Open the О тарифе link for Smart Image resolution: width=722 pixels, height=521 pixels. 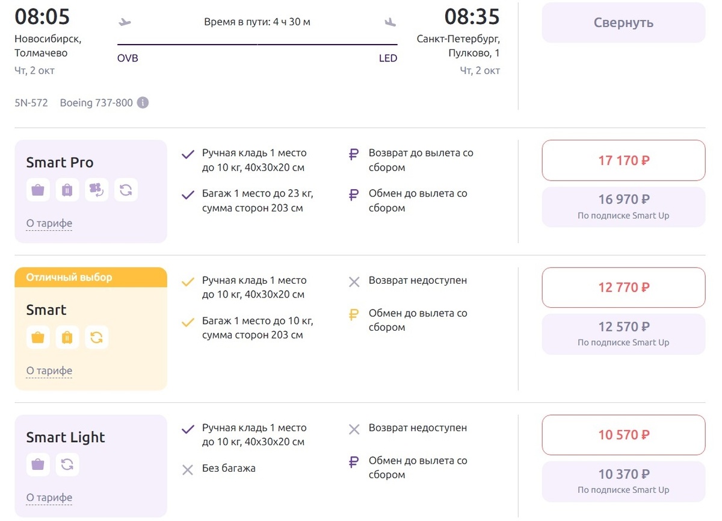49,371
